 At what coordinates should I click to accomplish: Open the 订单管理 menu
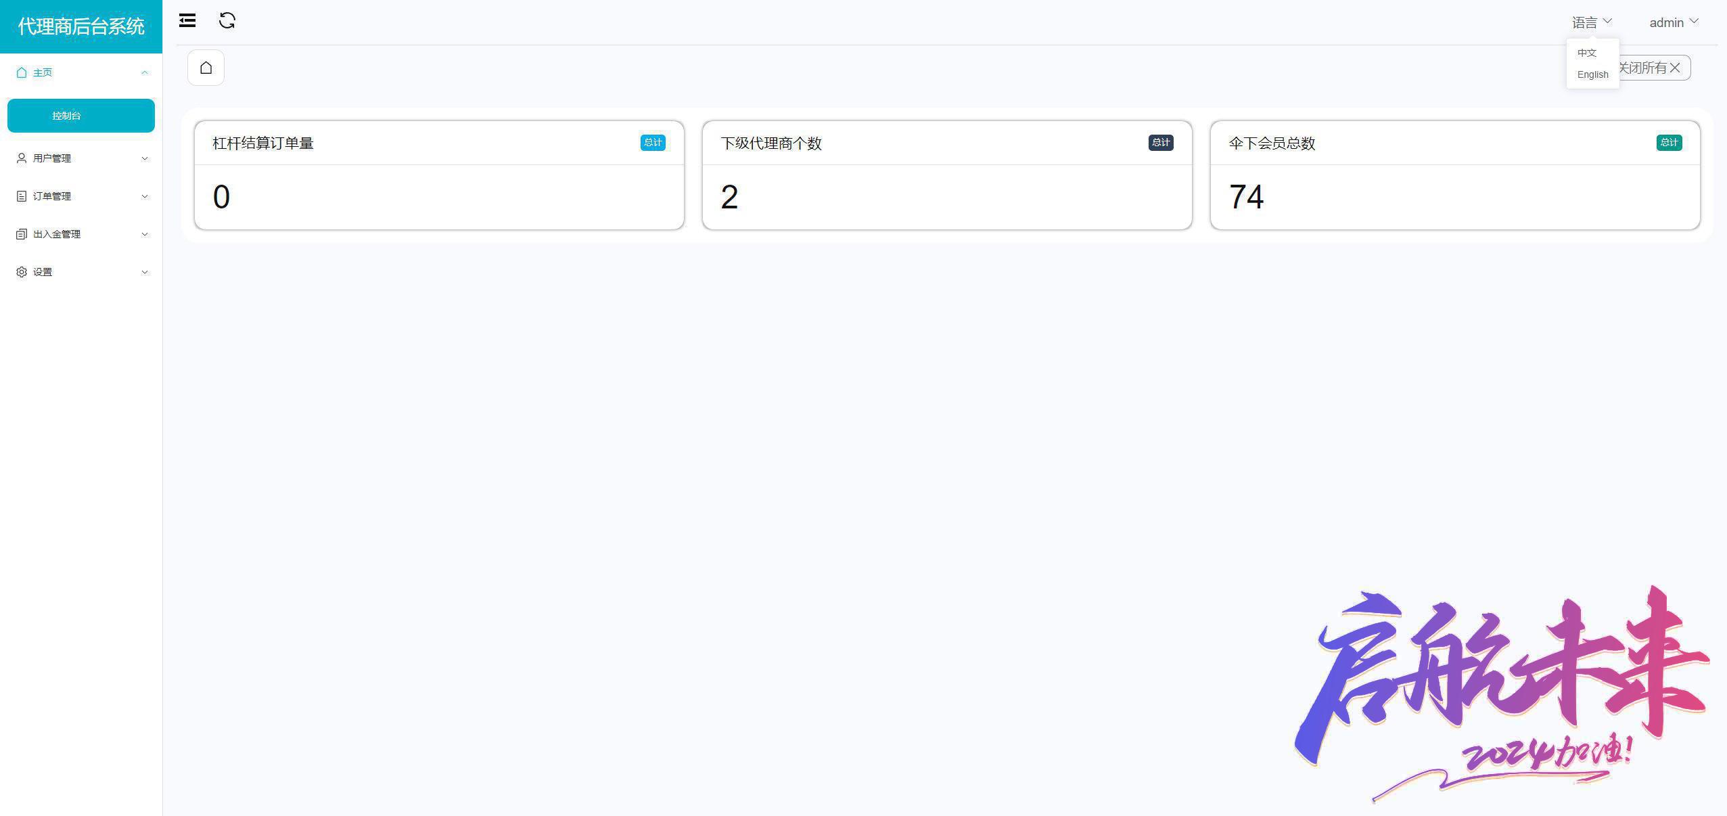click(81, 196)
